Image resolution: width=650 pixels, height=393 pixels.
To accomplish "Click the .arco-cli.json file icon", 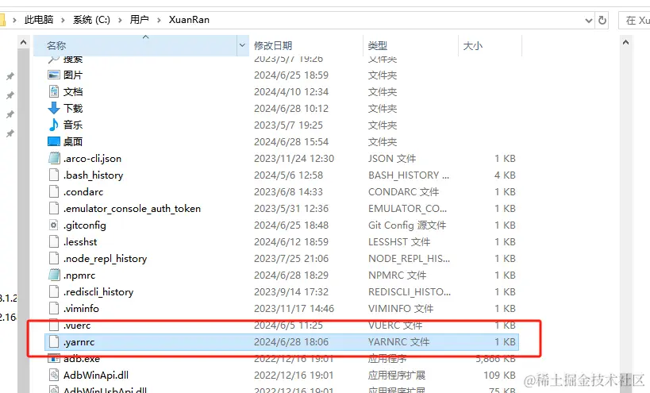I will click(54, 158).
